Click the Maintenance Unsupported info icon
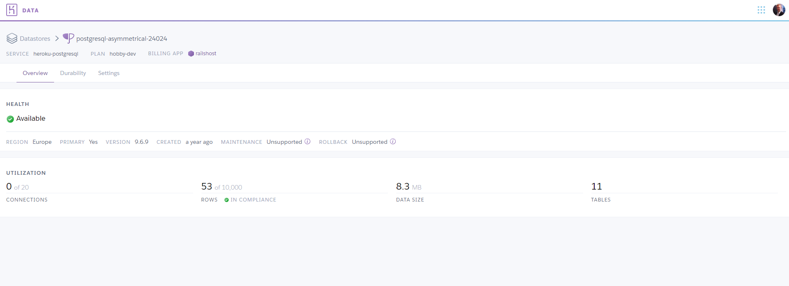This screenshot has height=286, width=789. (x=307, y=141)
